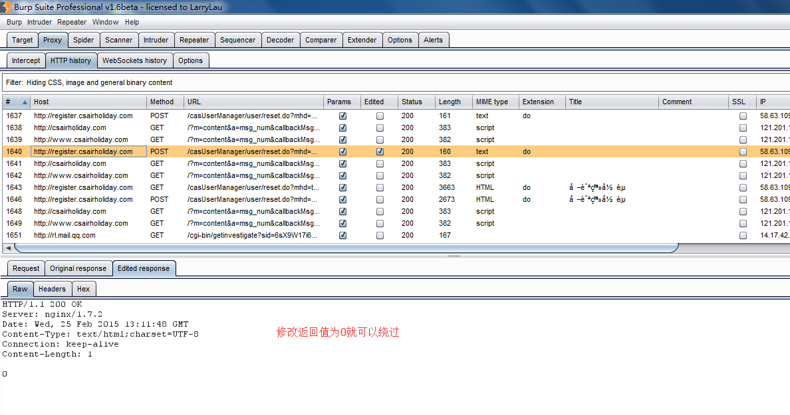Click the Burp Suite title bar icon
The width and height of the screenshot is (790, 415).
pyautogui.click(x=5, y=7)
